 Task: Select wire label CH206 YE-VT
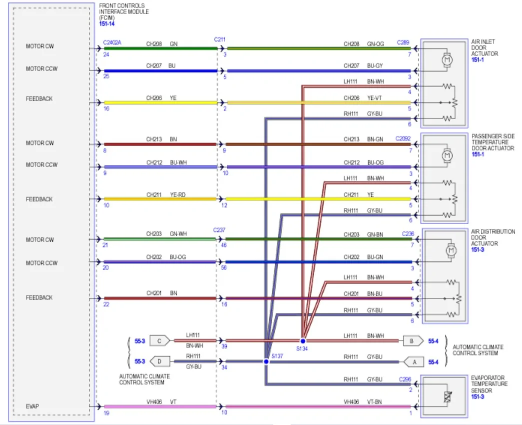[363, 98]
